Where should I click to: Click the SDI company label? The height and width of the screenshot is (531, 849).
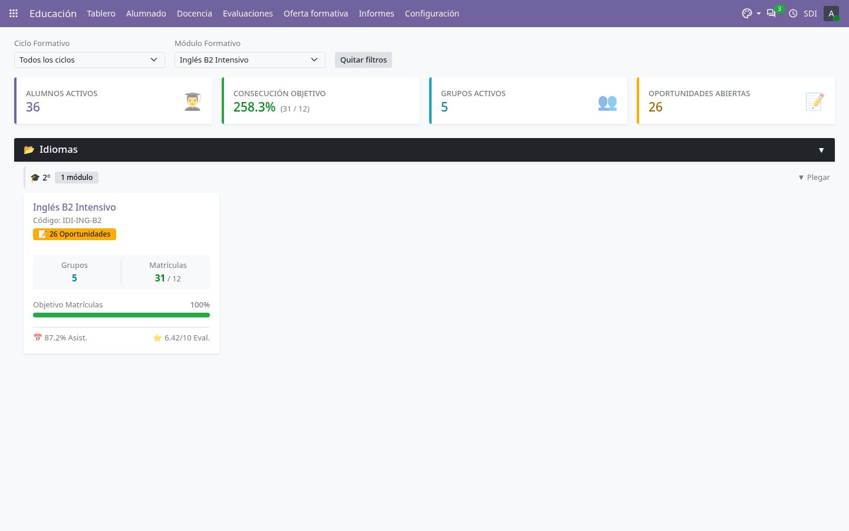[810, 13]
